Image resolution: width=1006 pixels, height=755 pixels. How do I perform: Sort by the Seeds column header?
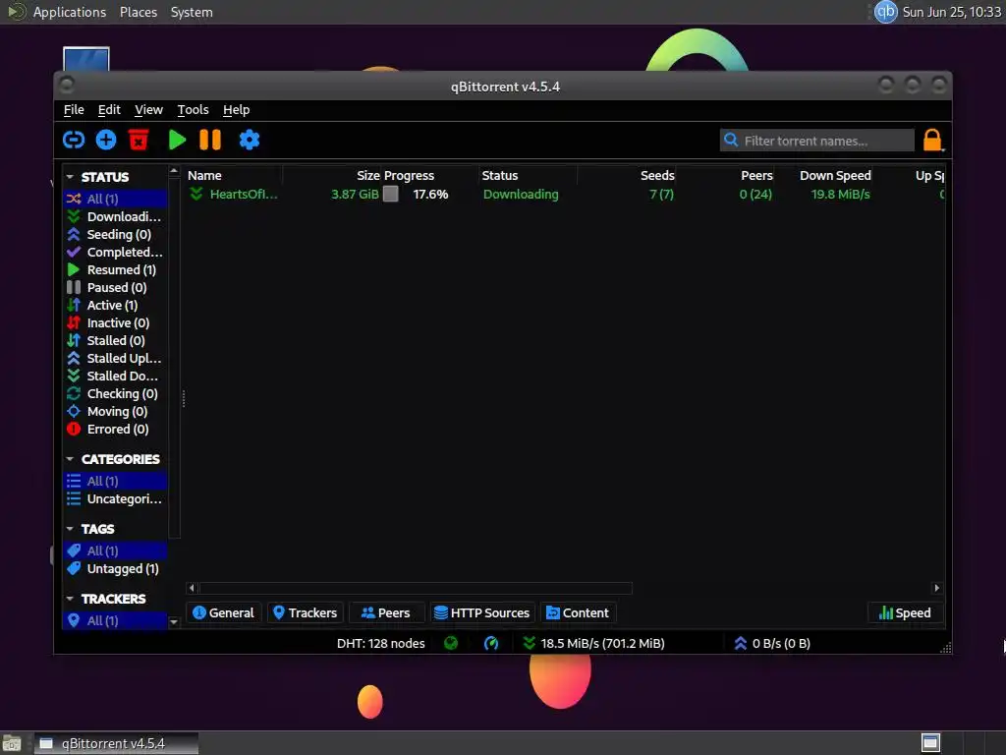(x=627, y=175)
